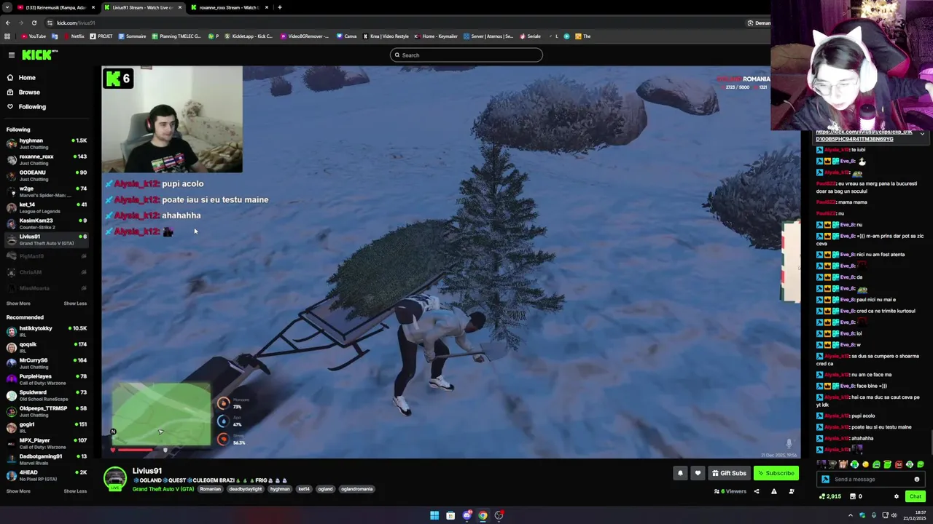933x524 pixels.
Task: Click the chat identity badge icon
Action: point(825,479)
